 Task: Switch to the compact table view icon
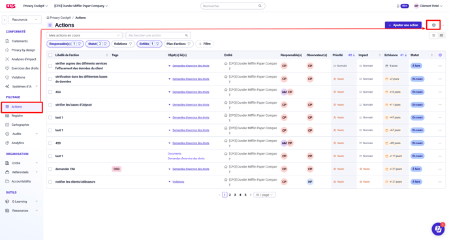pos(441,35)
